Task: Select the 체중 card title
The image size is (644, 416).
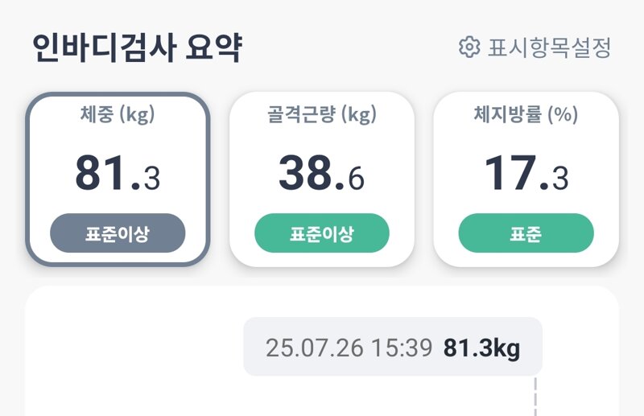Action: tap(97, 114)
